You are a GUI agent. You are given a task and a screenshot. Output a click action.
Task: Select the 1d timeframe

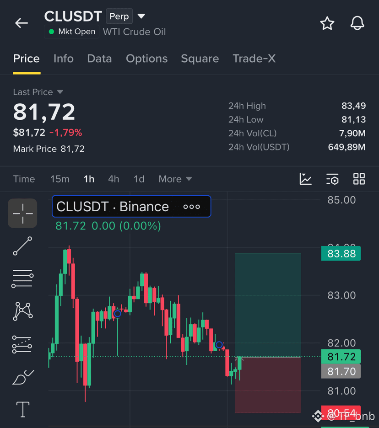(139, 179)
